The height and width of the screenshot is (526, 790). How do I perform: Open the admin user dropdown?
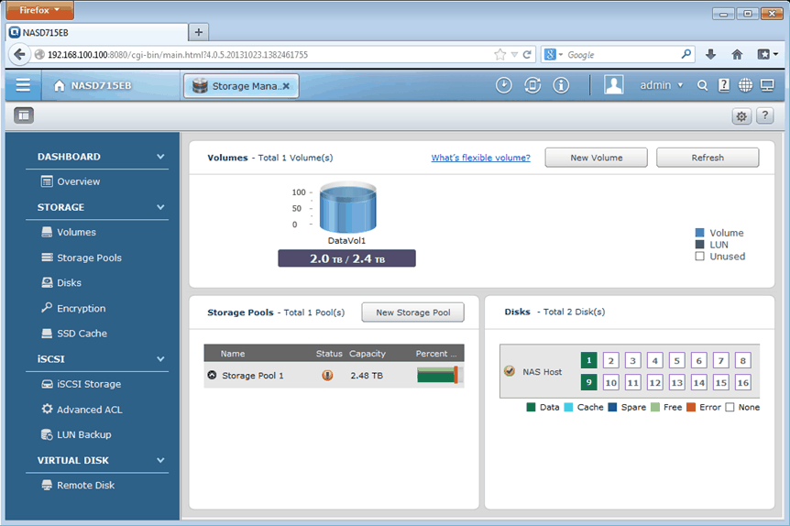point(662,85)
